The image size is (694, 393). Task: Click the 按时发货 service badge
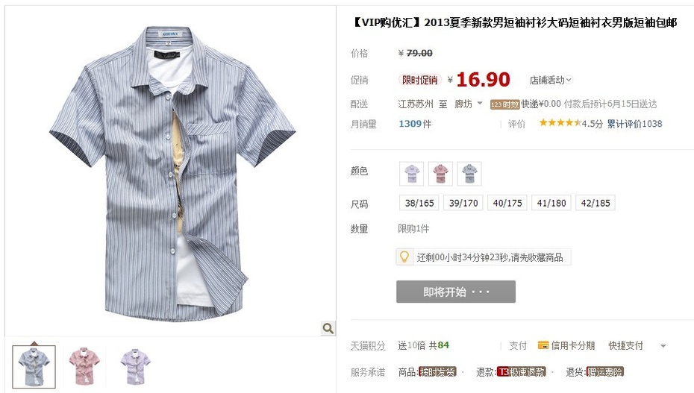(437, 372)
